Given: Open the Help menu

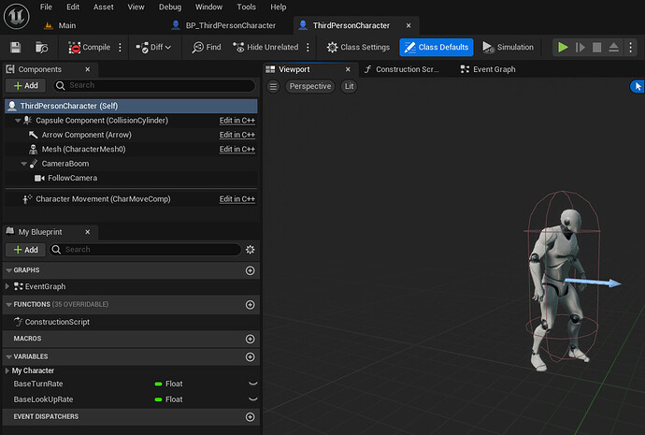Looking at the screenshot, I should [x=278, y=7].
